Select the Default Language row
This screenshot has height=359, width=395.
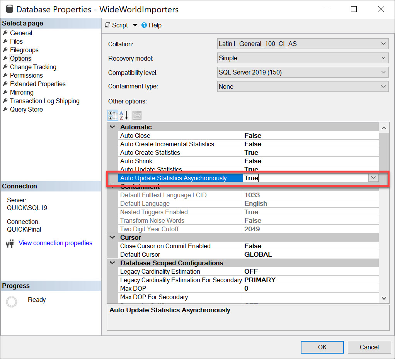[248, 203]
